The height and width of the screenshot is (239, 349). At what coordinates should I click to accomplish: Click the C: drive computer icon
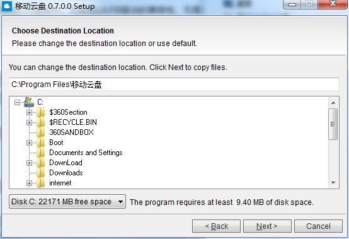(x=29, y=102)
